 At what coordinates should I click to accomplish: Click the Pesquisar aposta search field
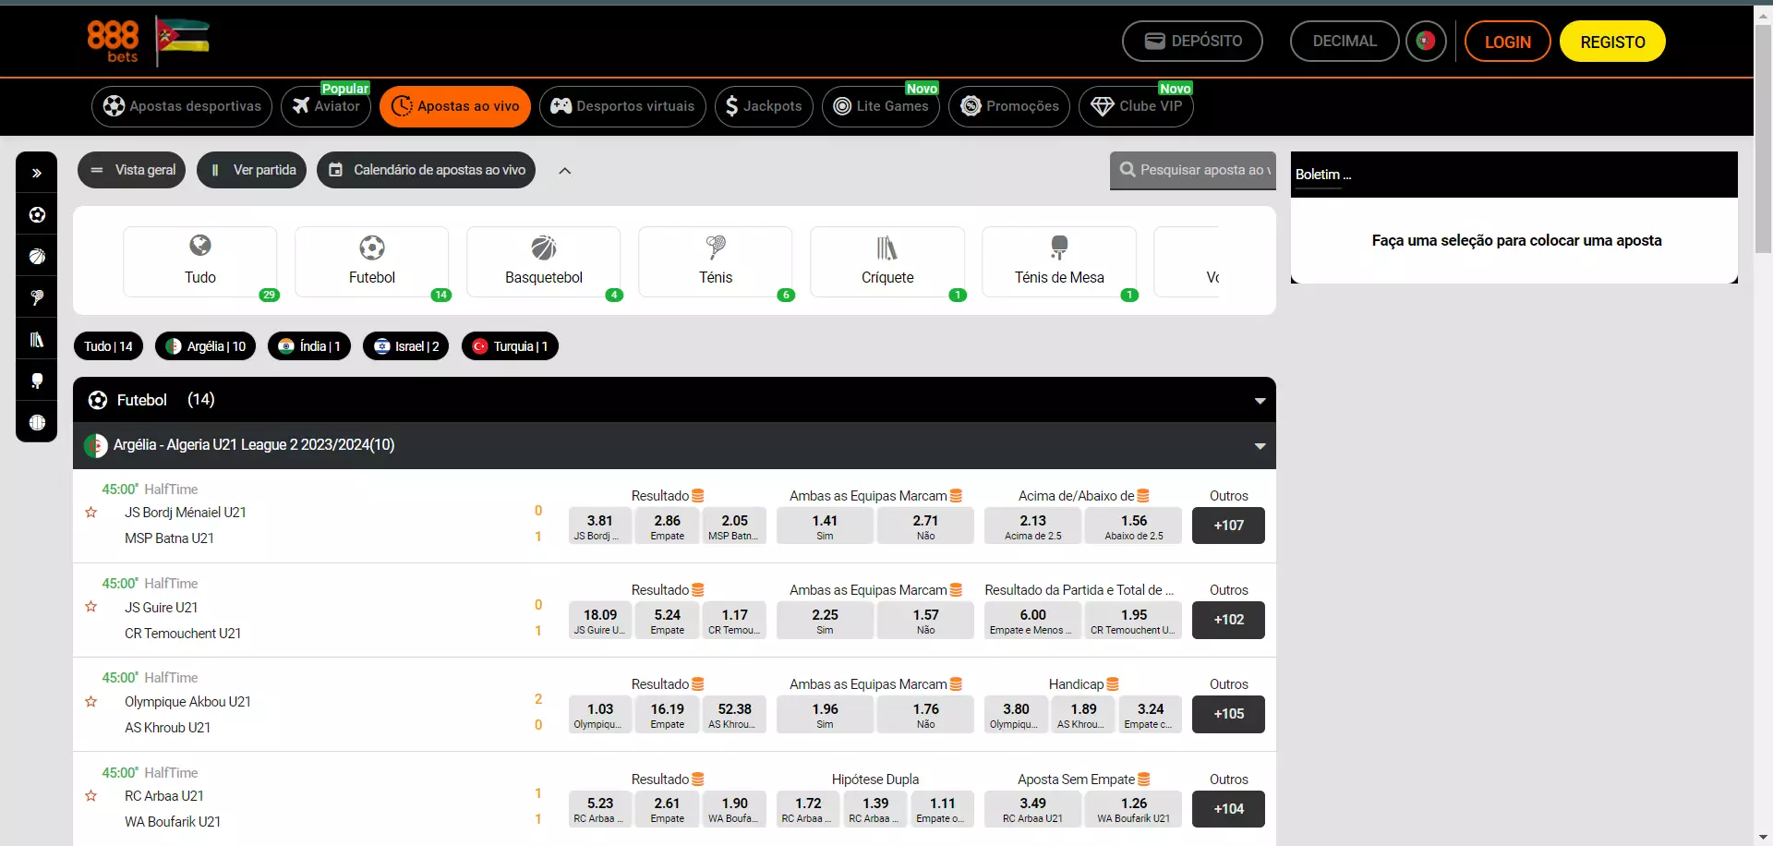pyautogui.click(x=1193, y=170)
